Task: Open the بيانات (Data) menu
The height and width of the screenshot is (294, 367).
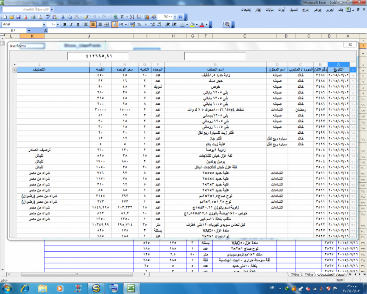Action: 270,10
